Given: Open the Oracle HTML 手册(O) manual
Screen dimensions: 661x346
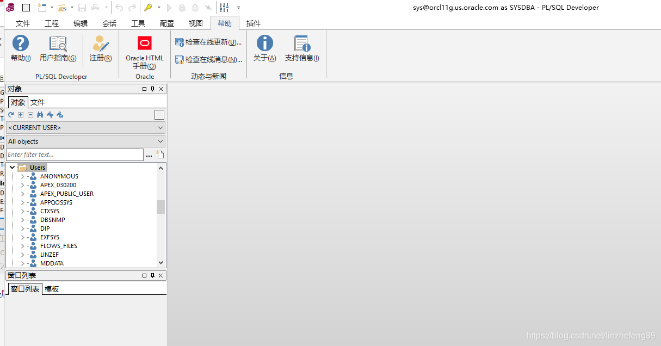Looking at the screenshot, I should [145, 52].
